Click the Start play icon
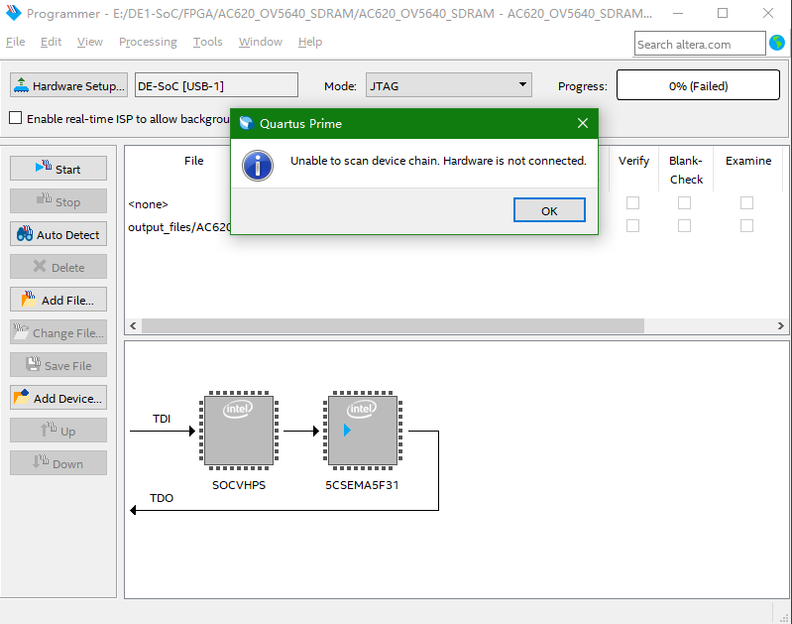Screen dimensions: 792x624 [x=44, y=166]
